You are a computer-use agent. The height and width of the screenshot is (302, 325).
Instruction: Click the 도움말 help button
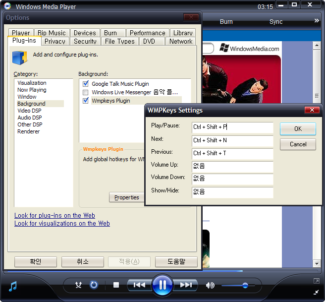pos(176,261)
